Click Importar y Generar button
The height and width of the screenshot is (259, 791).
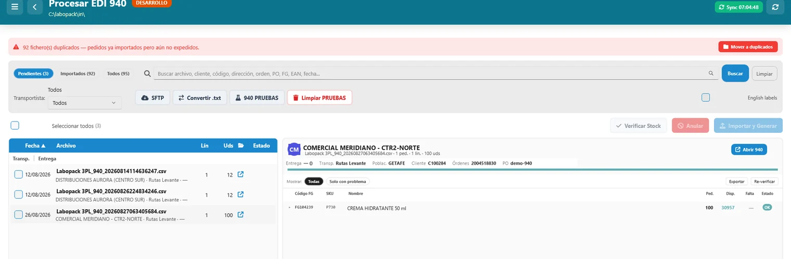[x=748, y=126]
